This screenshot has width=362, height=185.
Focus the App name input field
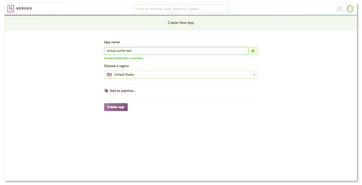176,51
